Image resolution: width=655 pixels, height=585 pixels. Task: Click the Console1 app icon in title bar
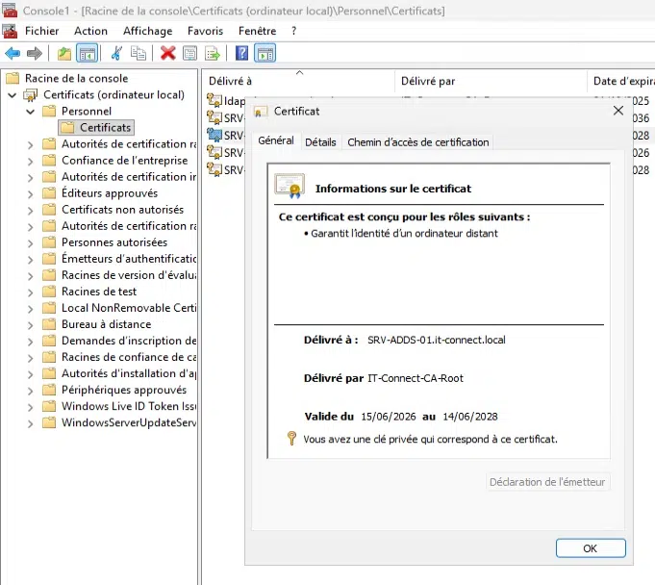click(x=10, y=10)
